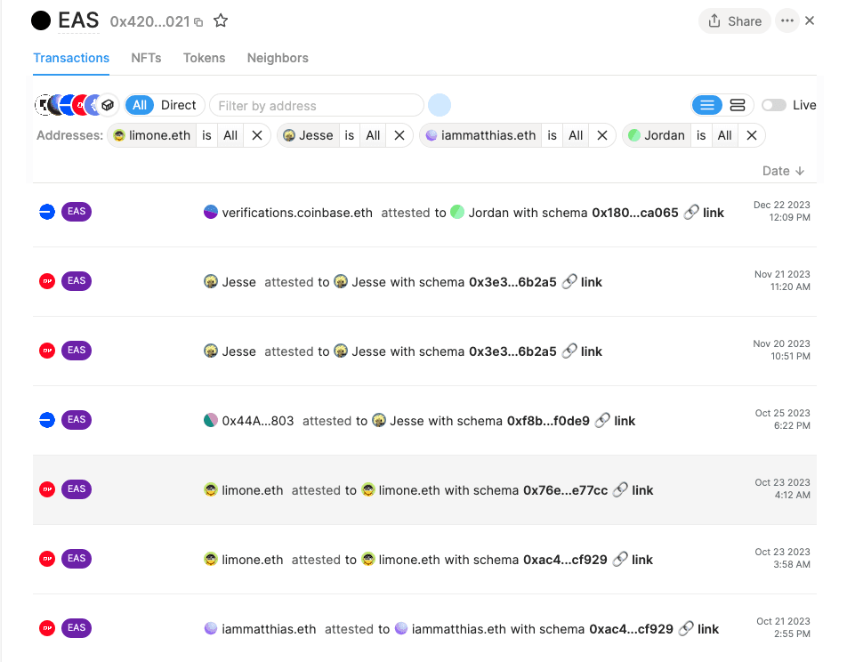The width and height of the screenshot is (847, 662).
Task: Open the NFTs tab
Action: coord(147,59)
